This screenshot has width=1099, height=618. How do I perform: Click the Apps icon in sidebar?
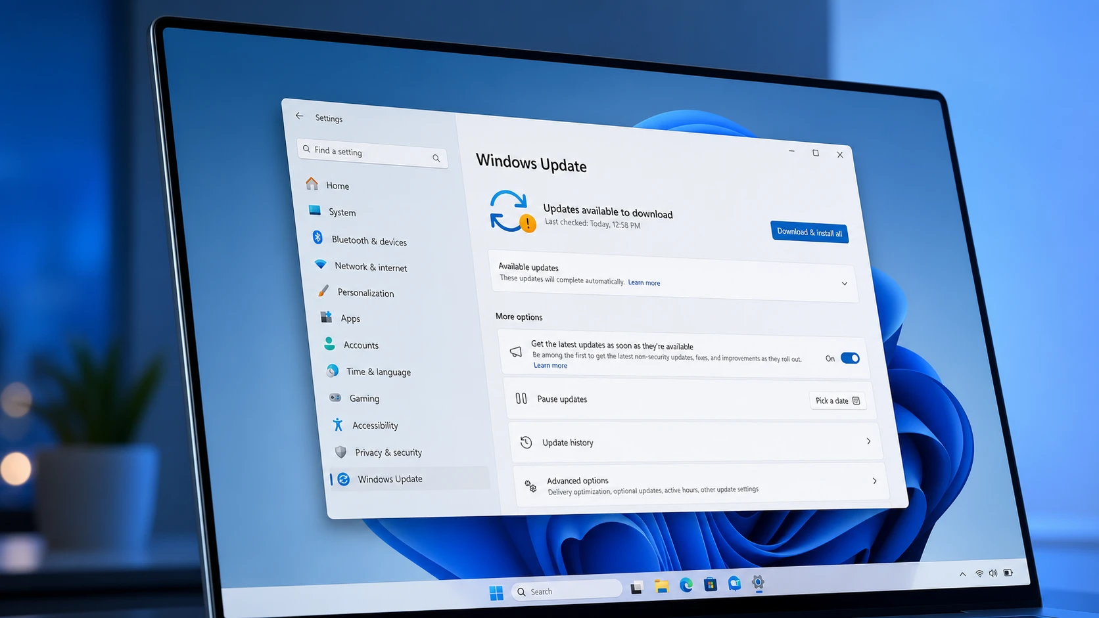tap(326, 317)
